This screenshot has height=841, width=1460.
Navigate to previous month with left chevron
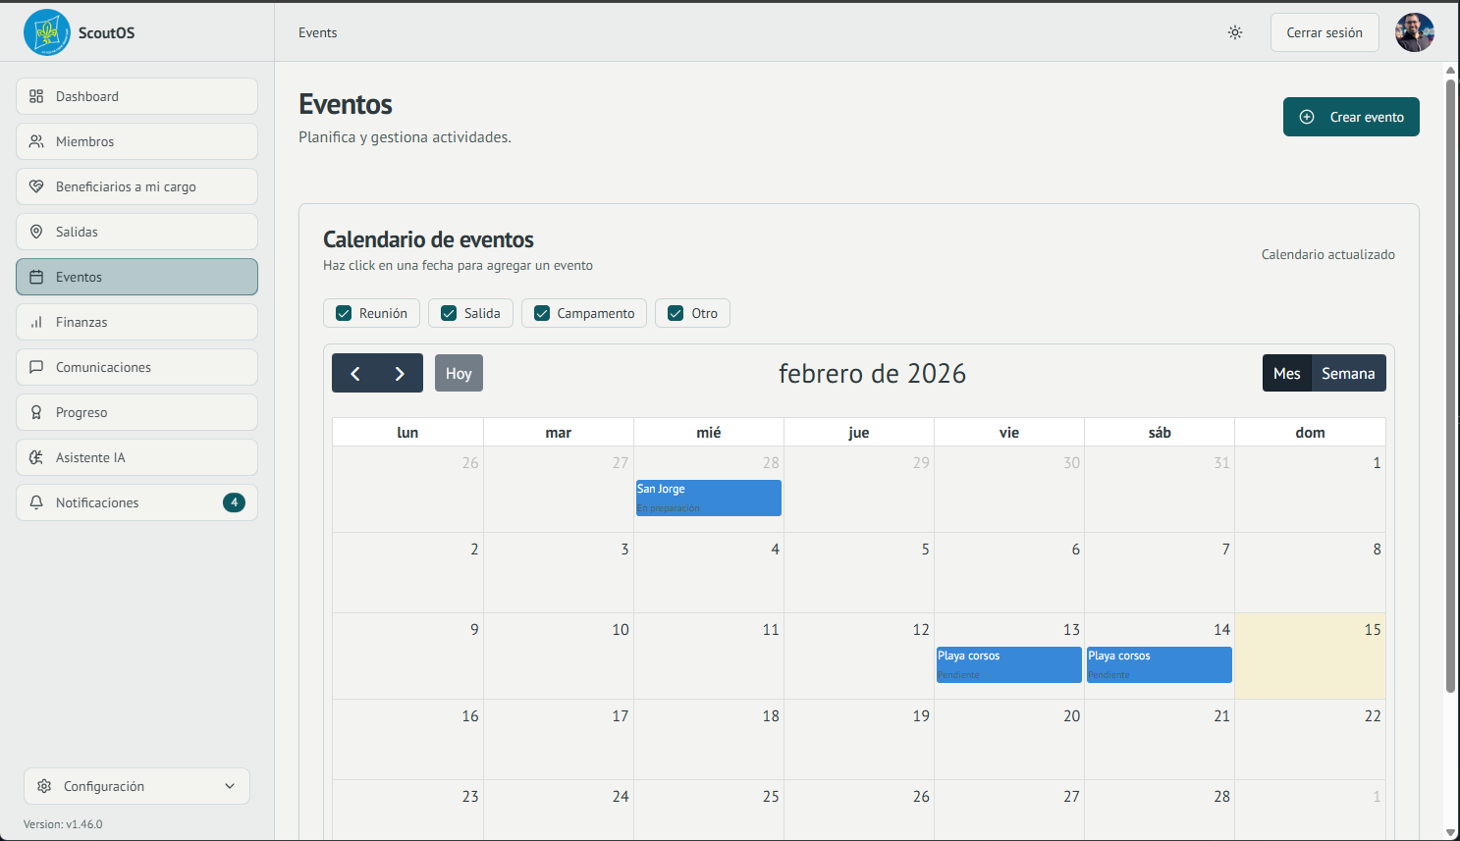[x=355, y=373]
